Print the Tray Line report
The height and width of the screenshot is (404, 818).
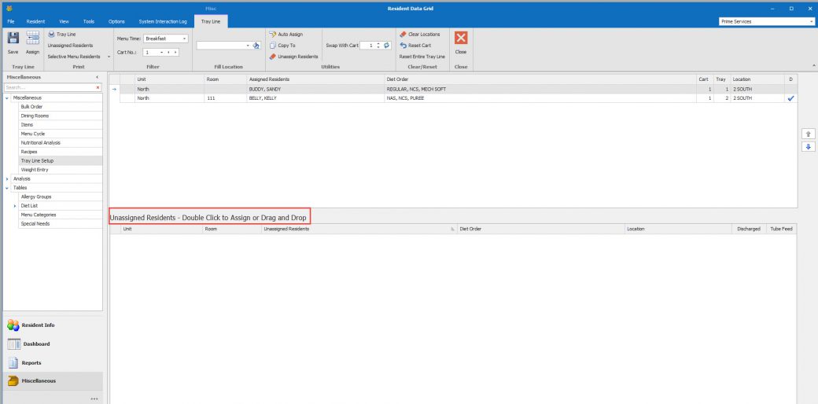62,35
